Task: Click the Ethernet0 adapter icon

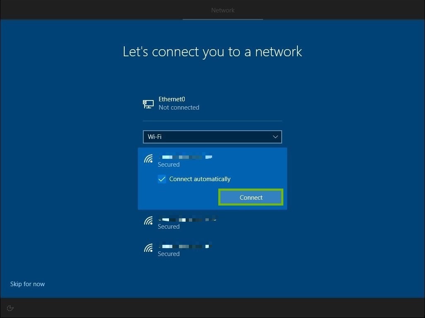Action: coord(148,103)
